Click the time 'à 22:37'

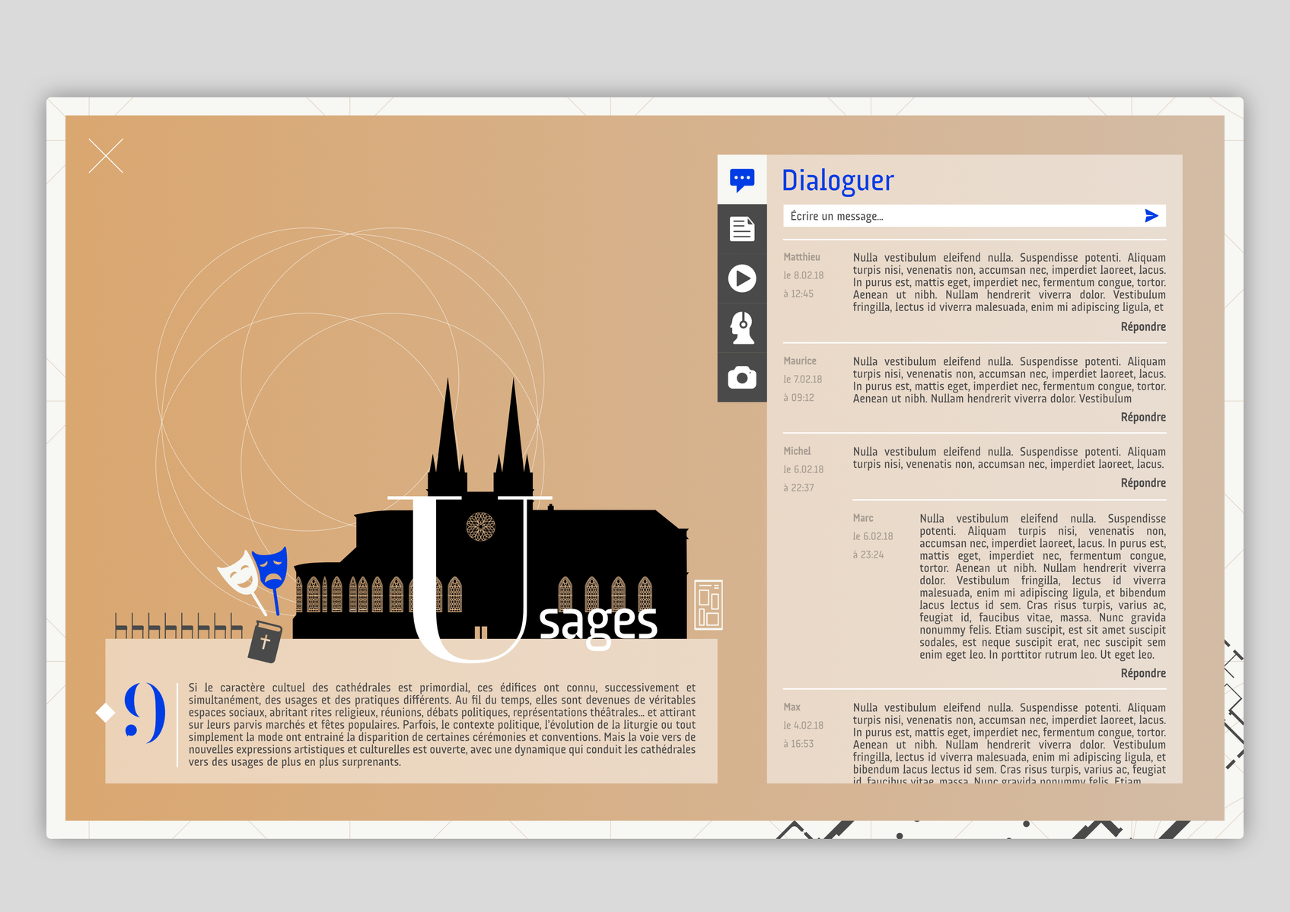tap(798, 488)
